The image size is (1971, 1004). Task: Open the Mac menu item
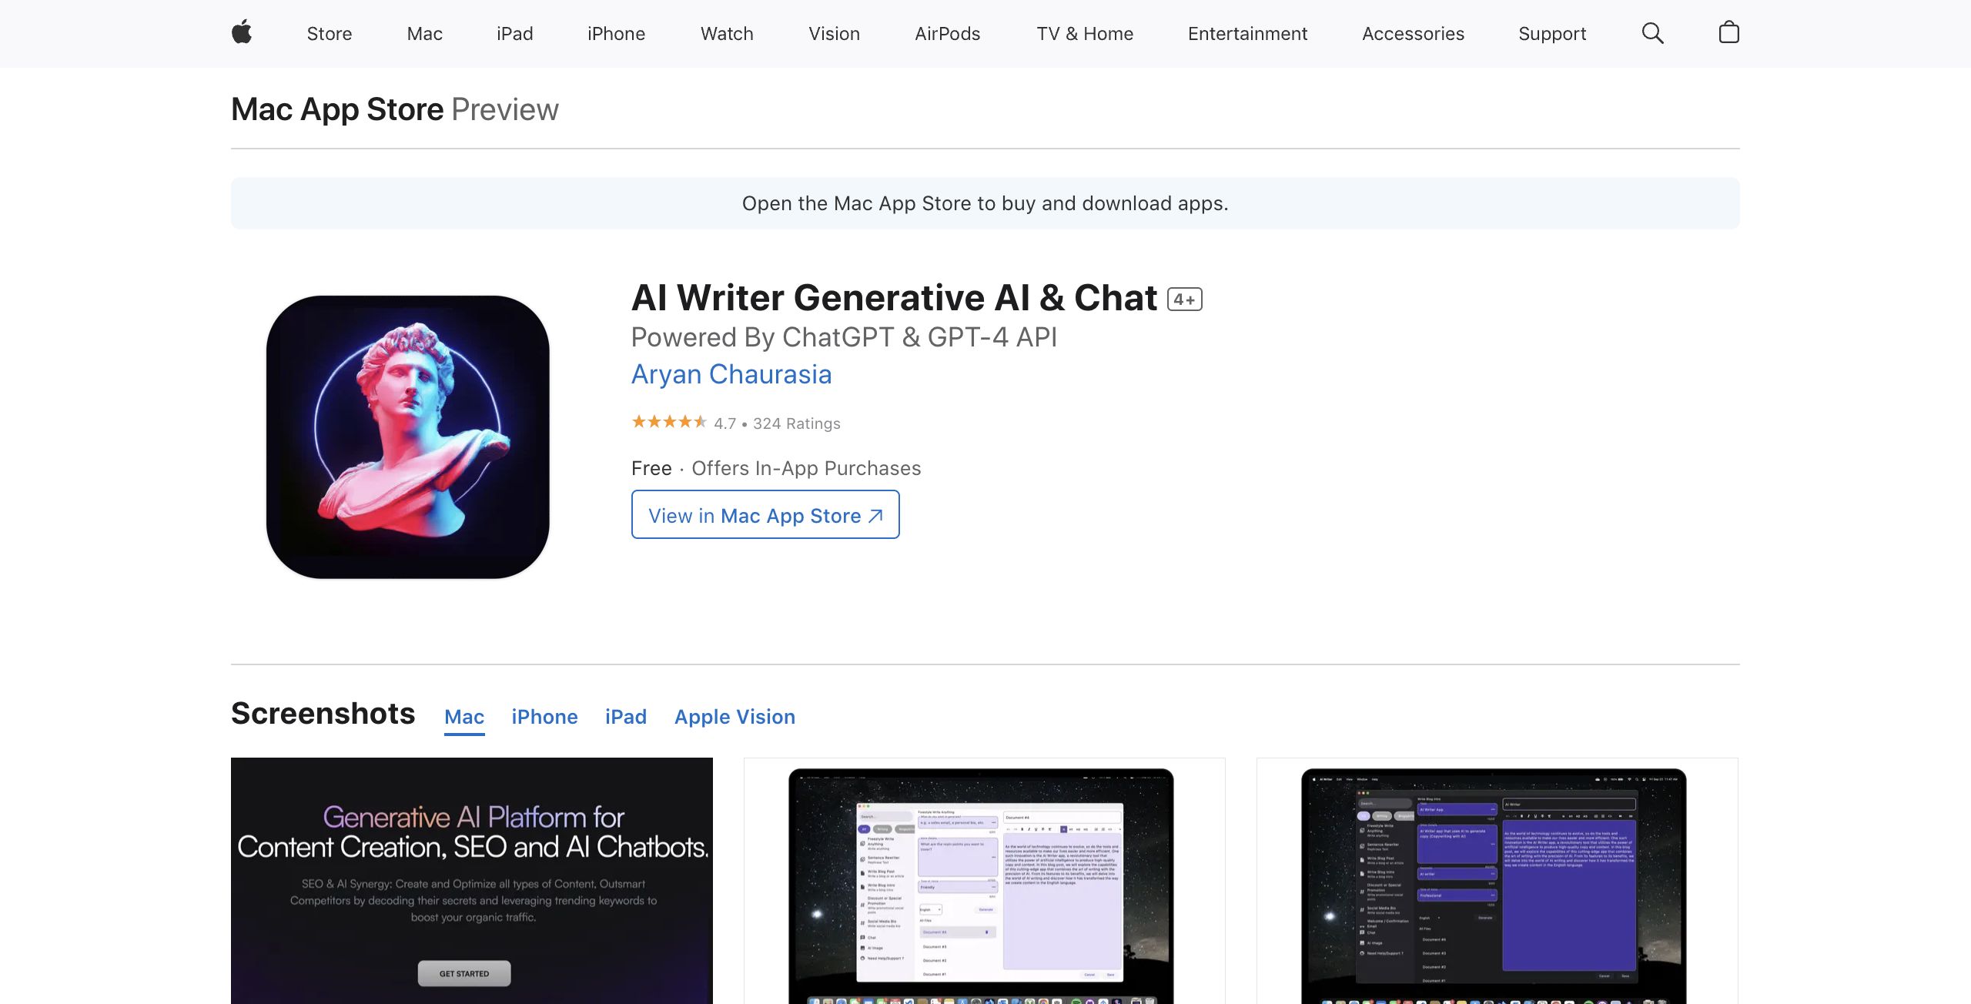point(424,34)
